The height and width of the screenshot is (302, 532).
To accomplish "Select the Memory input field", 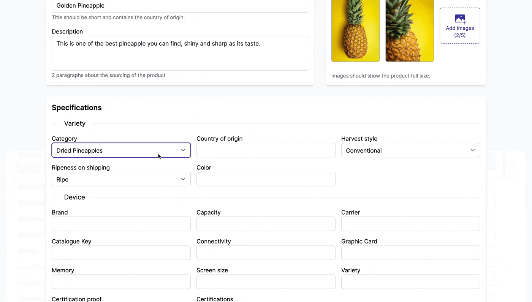I will coord(121,282).
